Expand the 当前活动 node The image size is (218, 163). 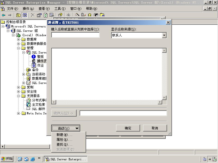(x=24, y=74)
